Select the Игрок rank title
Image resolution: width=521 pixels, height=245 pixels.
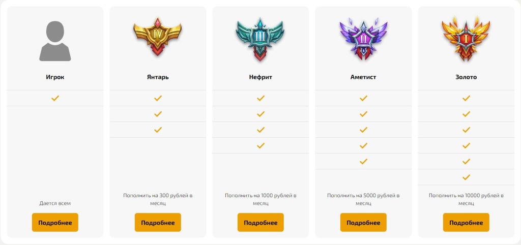[55, 77]
